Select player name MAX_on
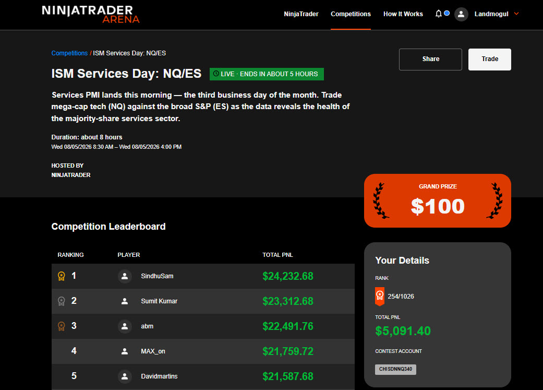 [153, 351]
